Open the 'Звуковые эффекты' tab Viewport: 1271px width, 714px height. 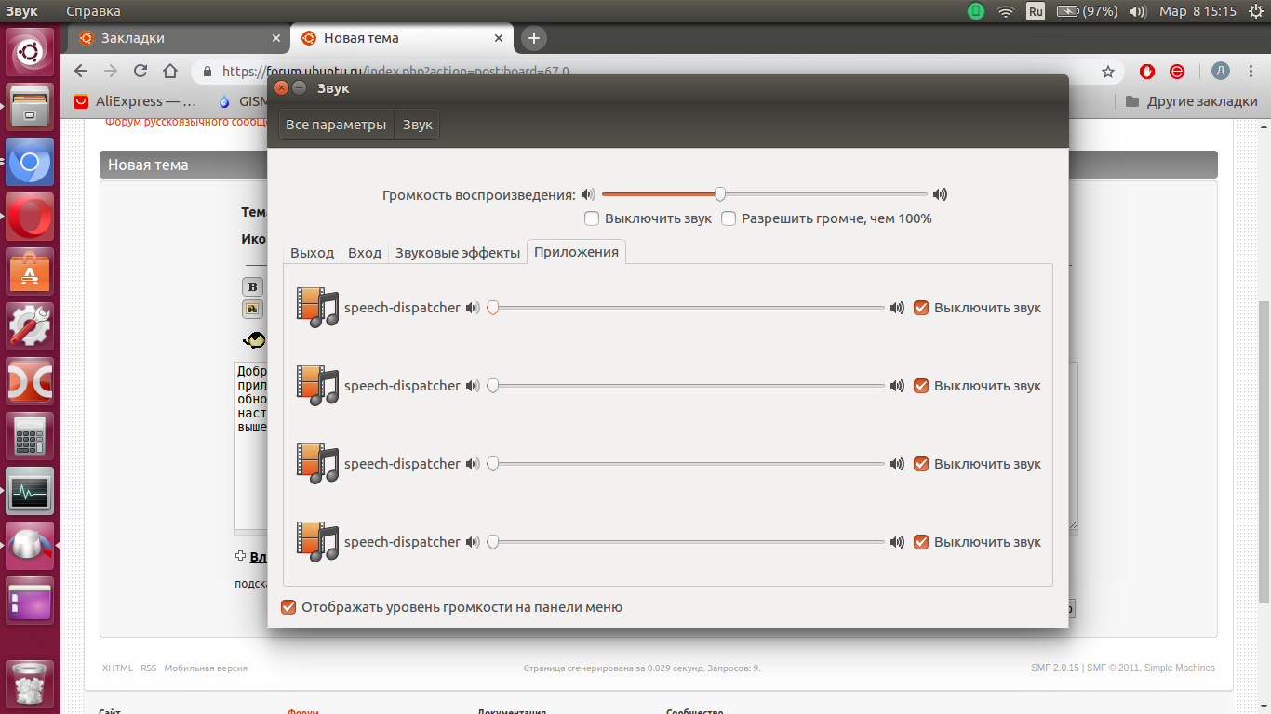point(458,253)
